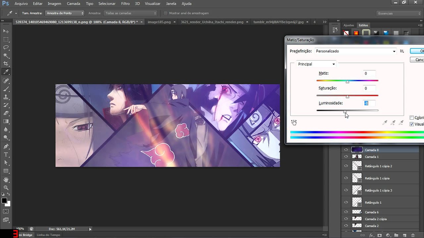Check Mostrar anel de amostragem option

tap(166, 13)
